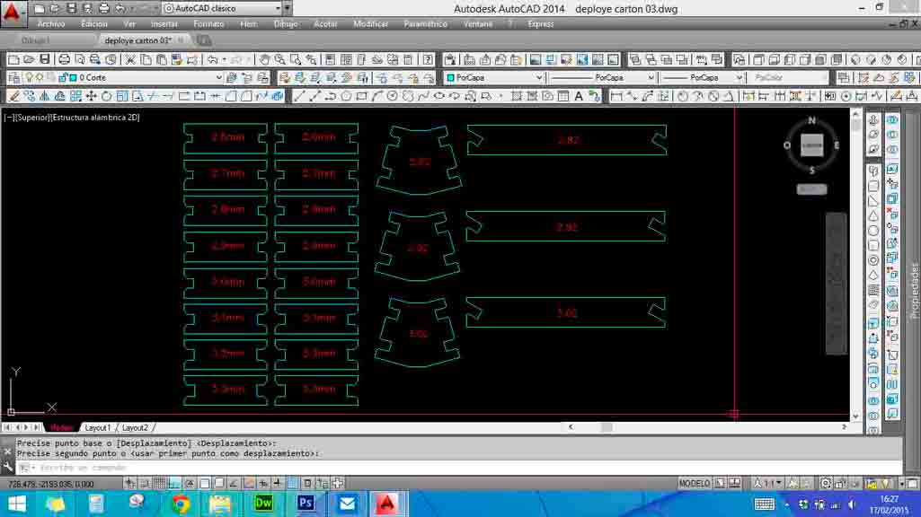This screenshot has width=921, height=517.
Task: Click the Estructura alámbrica 2D visual style label
Action: 94,118
